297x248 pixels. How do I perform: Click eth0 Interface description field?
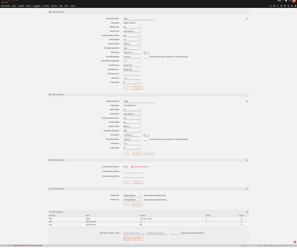click(139, 19)
